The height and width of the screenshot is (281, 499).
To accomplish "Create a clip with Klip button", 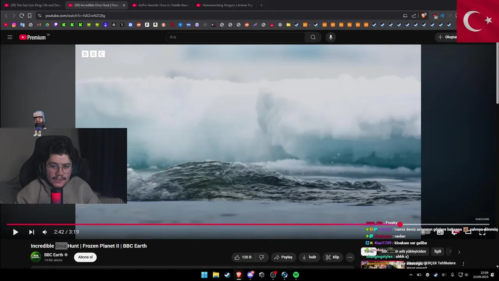I will (333, 257).
